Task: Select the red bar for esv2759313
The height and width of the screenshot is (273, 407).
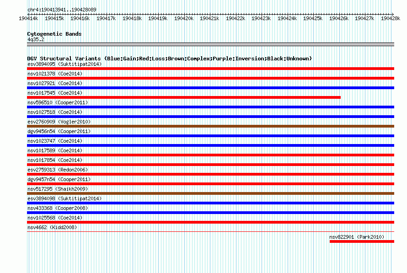Action: pos(210,174)
